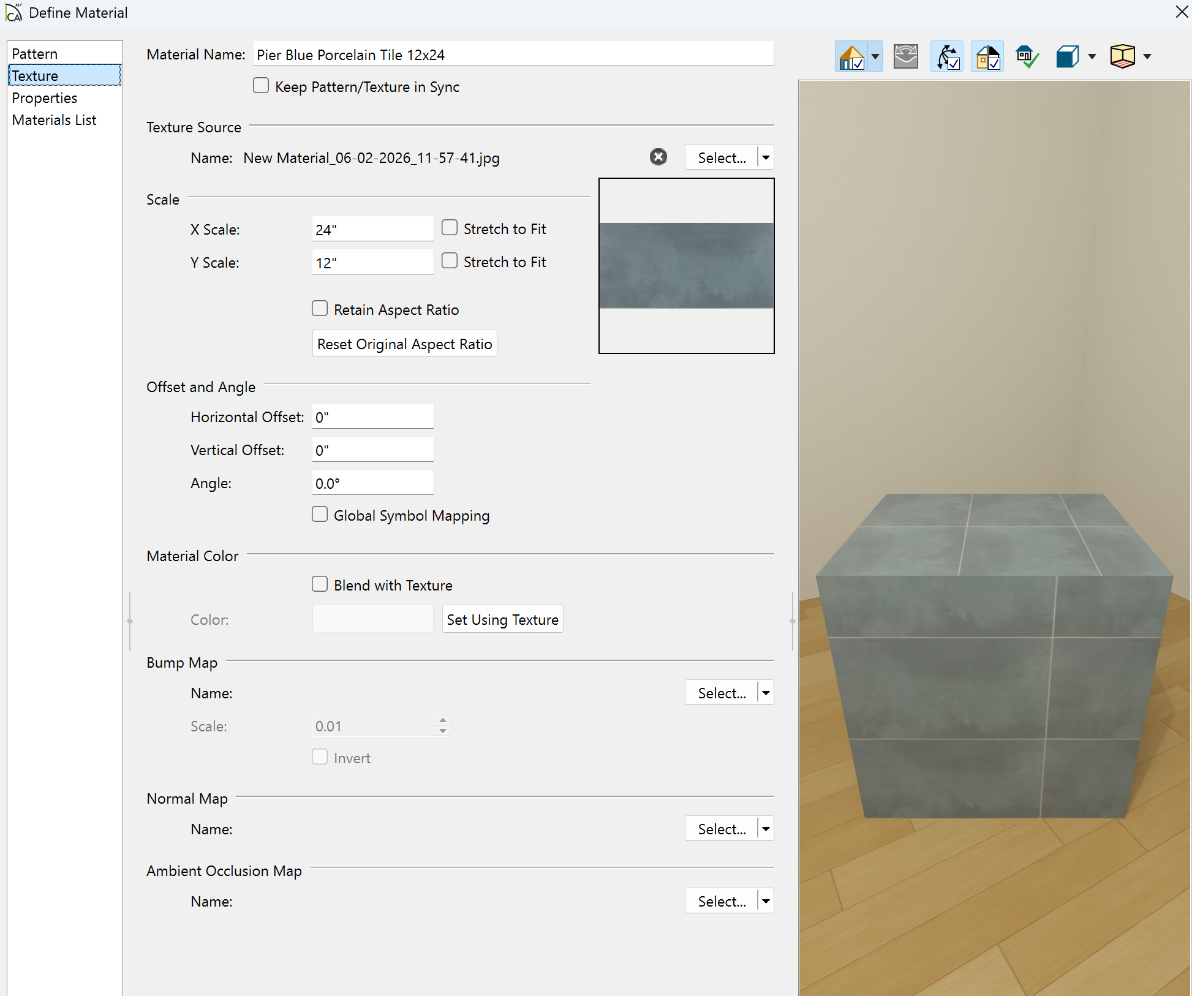Screen dimensions: 1192x996
Task: Click the house with green checkmark icon
Action: 1027,57
